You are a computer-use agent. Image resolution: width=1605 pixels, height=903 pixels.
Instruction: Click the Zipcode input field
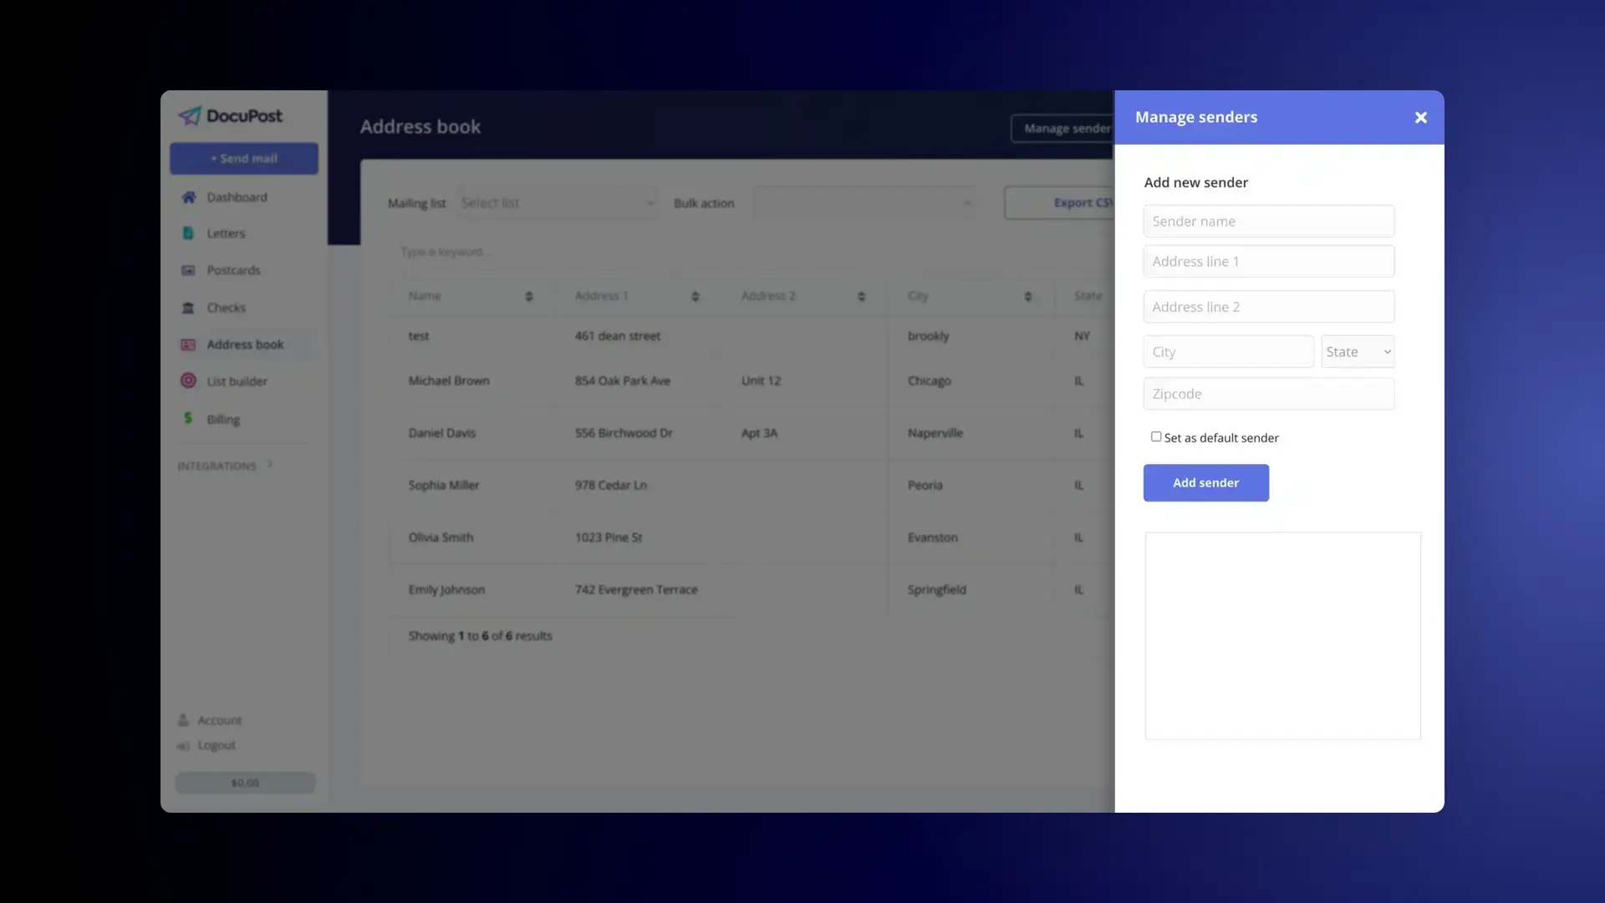(x=1269, y=394)
